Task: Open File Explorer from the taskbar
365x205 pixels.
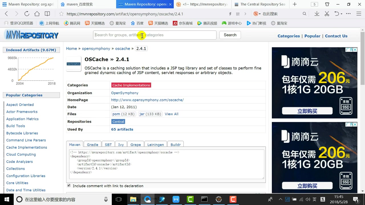Action: [x=133, y=199]
